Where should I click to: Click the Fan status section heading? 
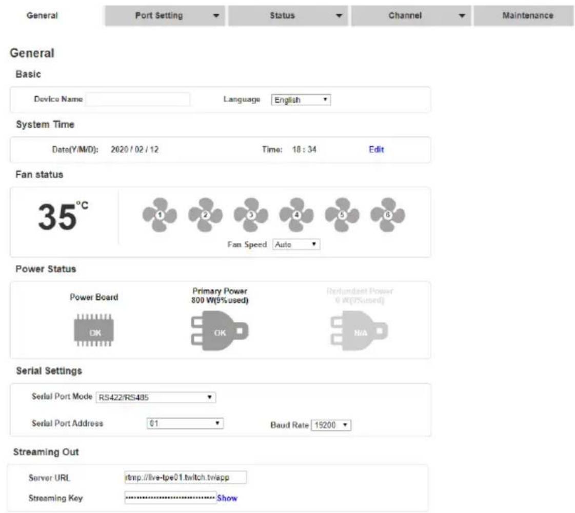point(39,174)
